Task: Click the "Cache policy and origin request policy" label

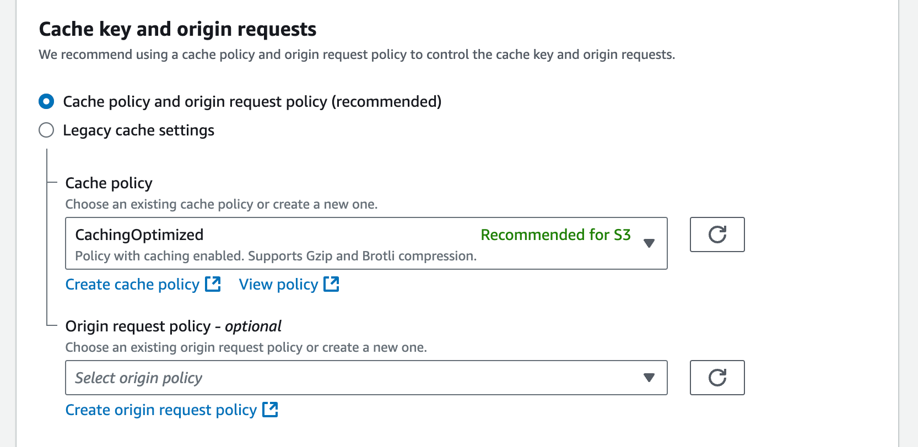Action: coord(252,102)
